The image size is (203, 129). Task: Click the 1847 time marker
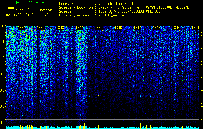tap(137, 28)
